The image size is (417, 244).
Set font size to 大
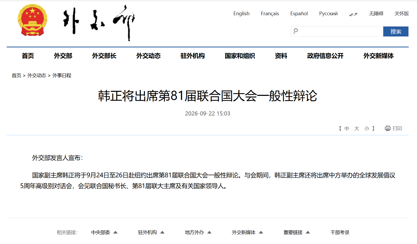[356, 129]
